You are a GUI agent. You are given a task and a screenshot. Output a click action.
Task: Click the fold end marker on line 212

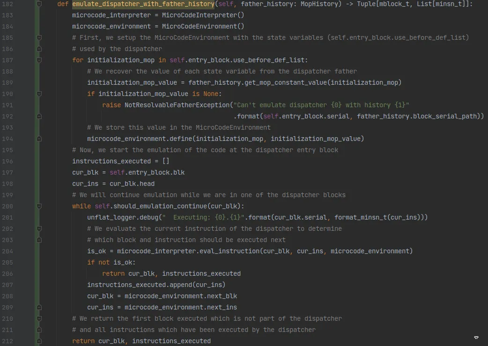39,341
